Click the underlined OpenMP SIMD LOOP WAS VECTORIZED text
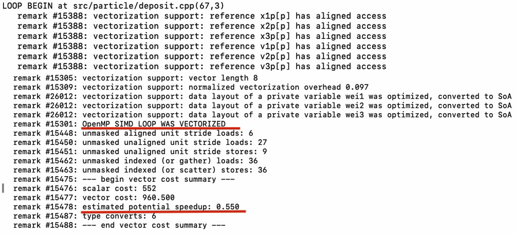The width and height of the screenshot is (516, 234). pyautogui.click(x=154, y=124)
